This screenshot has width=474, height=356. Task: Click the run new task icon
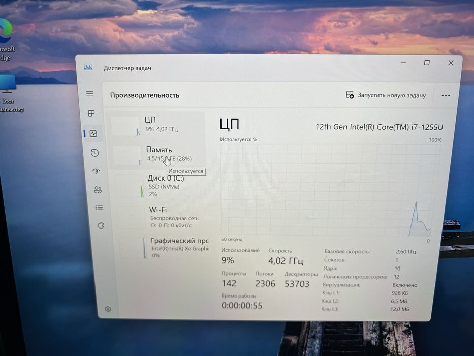coord(350,95)
